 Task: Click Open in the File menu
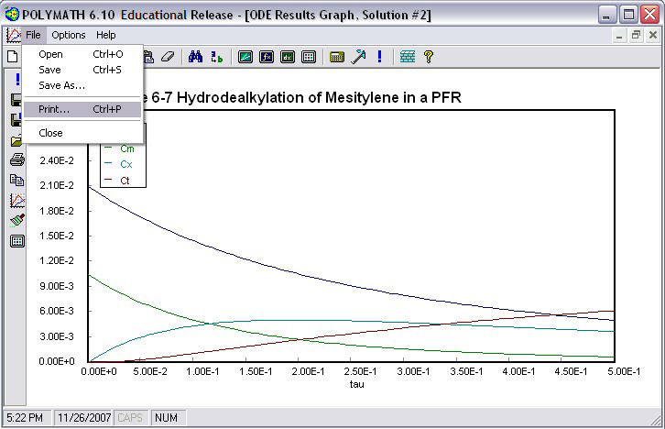click(51, 54)
